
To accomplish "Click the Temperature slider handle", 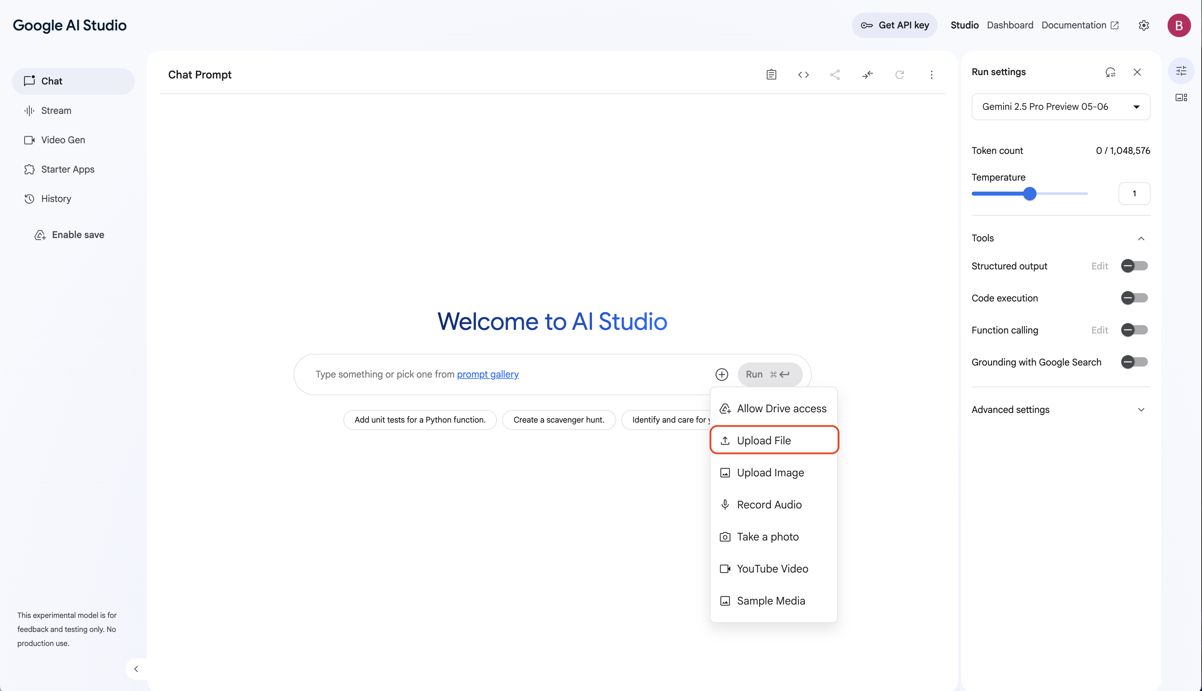I will [x=1029, y=194].
